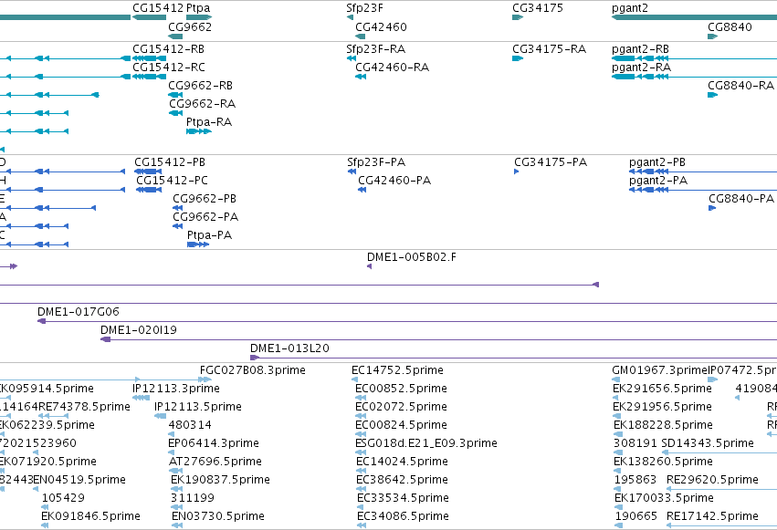Select transcript Ptpa-RA
Screen dimensions: 777x530
click(209, 122)
